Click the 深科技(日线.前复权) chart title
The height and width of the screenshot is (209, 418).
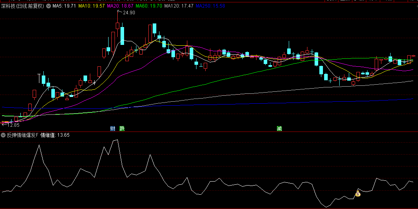[22, 6]
